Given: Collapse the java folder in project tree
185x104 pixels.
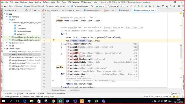Looking at the screenshot, I should pyautogui.click(x=7, y=20).
